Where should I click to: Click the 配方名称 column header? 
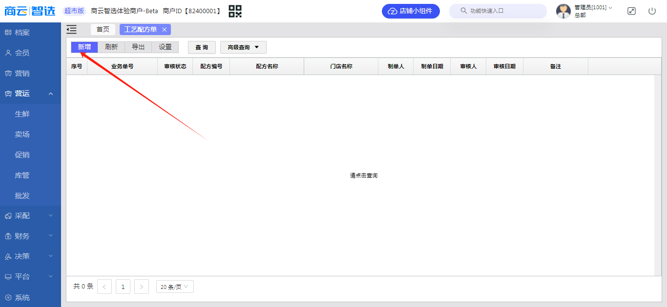267,66
